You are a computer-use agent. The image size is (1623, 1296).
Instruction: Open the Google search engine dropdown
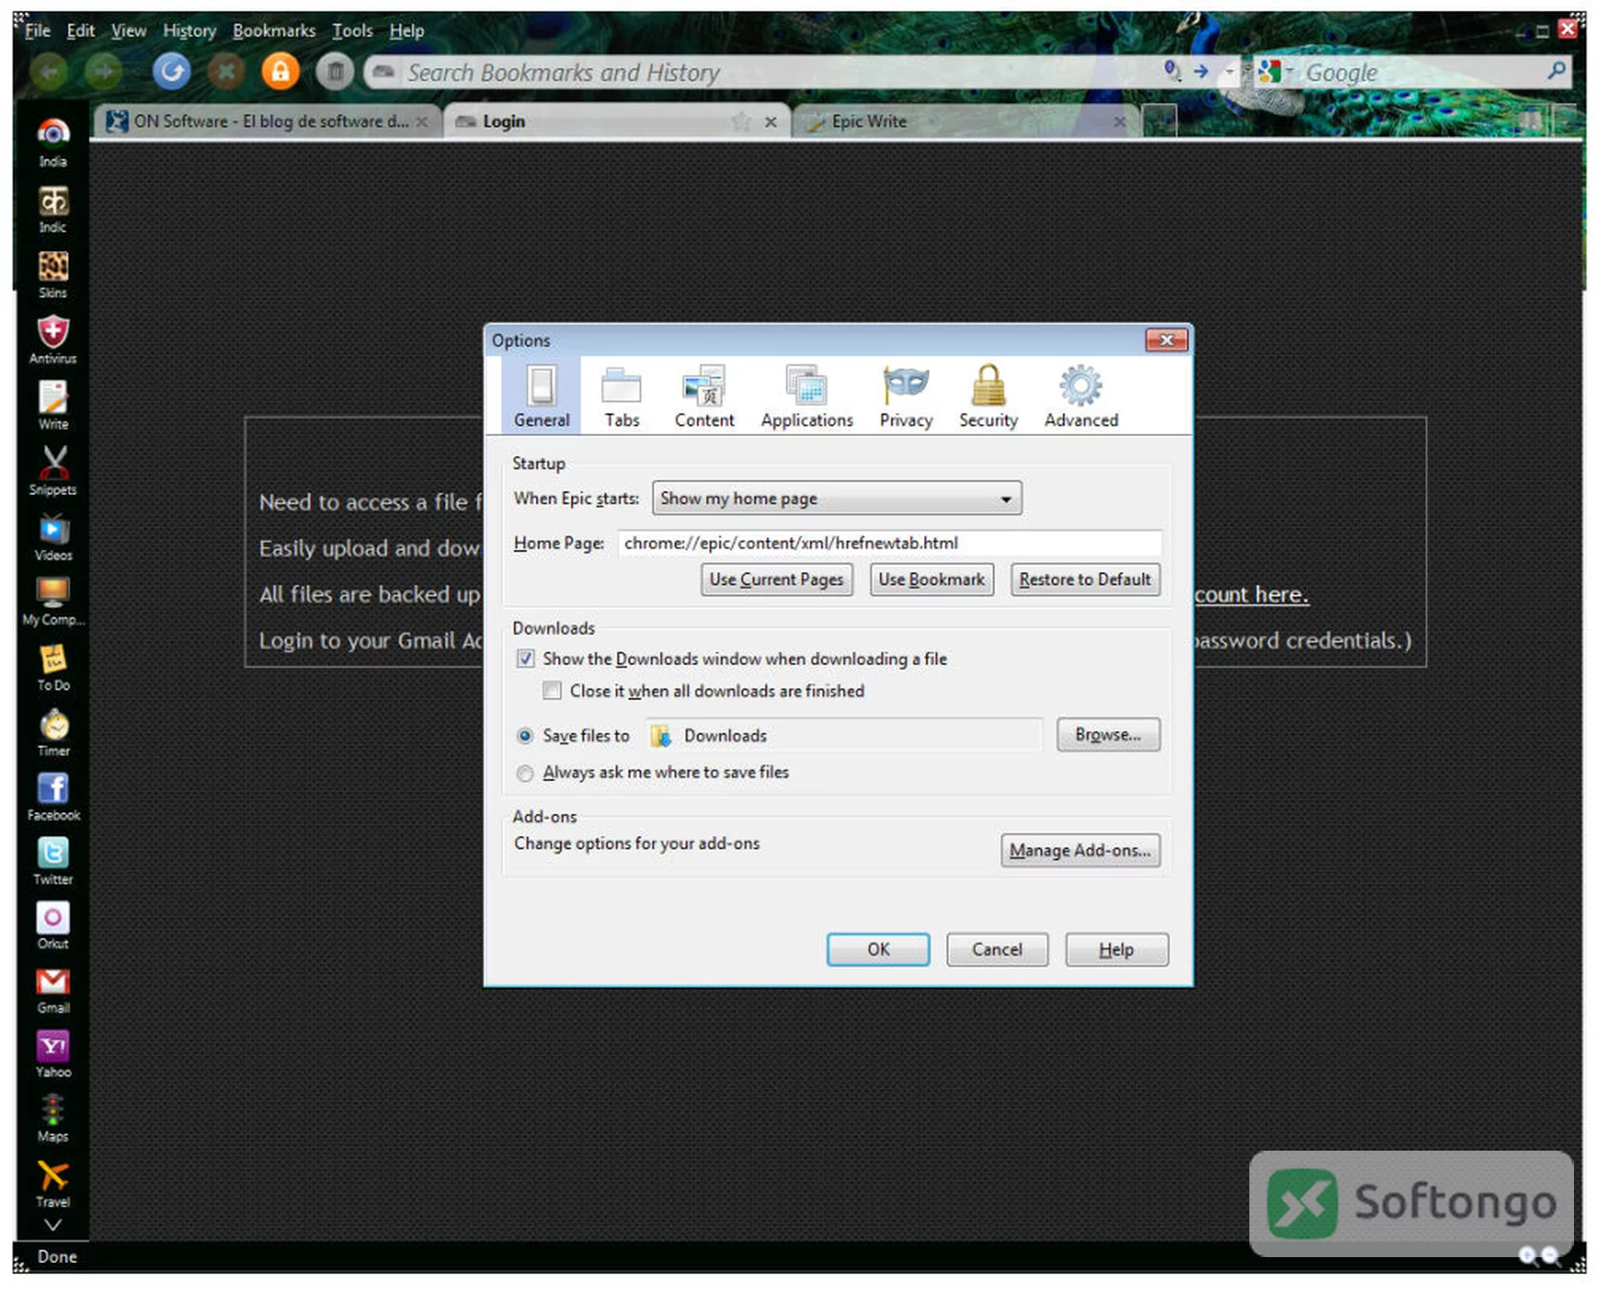pos(1276,72)
